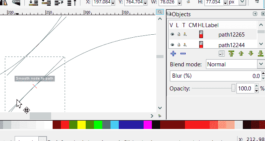This screenshot has width=265, height=141.
Task: Lower selection to bottom toolbar icon
Action: tap(33, 3)
